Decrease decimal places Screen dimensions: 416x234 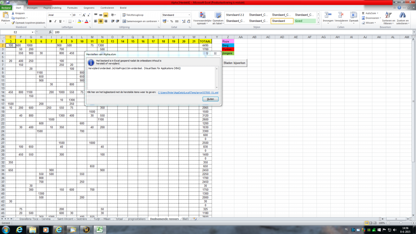pyautogui.click(x=188, y=21)
